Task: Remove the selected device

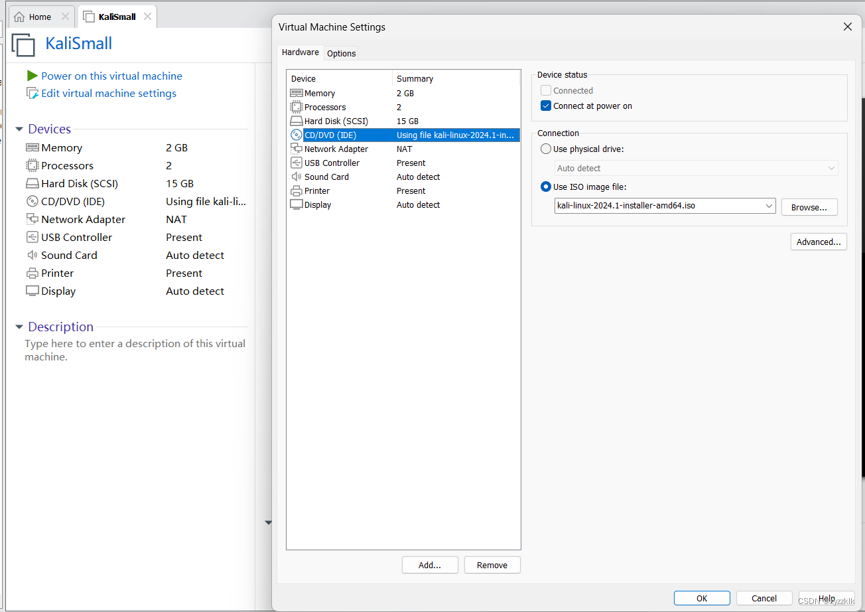Action: [492, 565]
